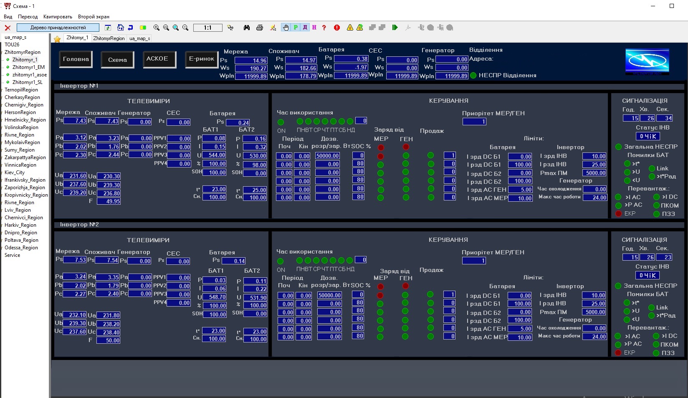
Task: Click the Home icon in the toolbar
Action: (121, 28)
